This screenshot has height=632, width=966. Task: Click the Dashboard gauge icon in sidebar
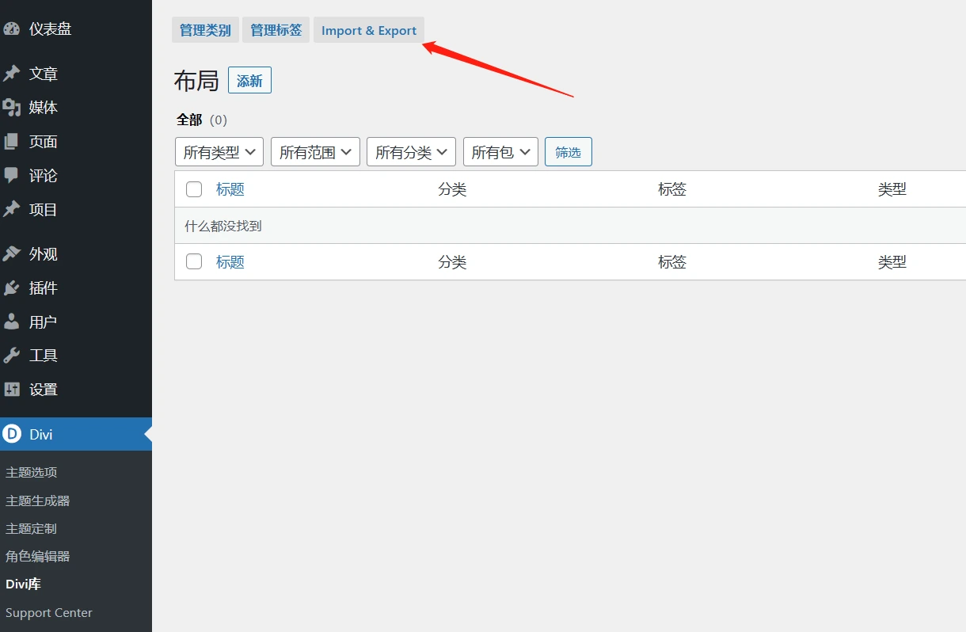pos(11,29)
